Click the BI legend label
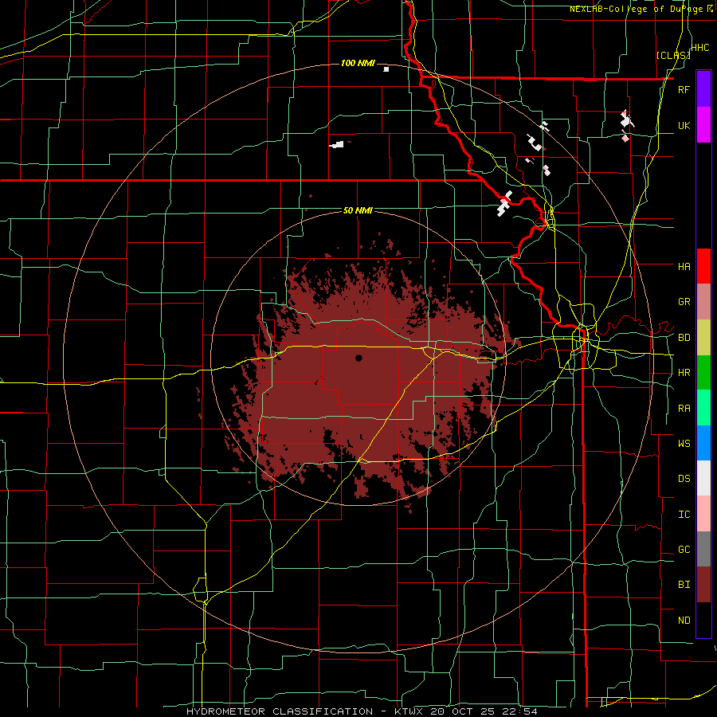Viewport: 717px width, 717px height. coord(684,585)
